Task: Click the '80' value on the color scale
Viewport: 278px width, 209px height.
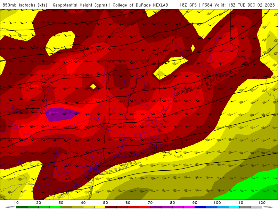Action: (x=172, y=203)
